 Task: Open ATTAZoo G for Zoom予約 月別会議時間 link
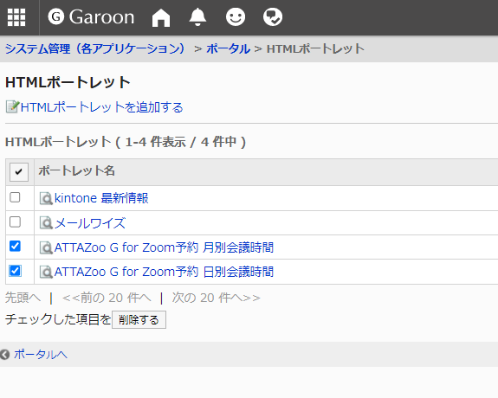click(164, 247)
